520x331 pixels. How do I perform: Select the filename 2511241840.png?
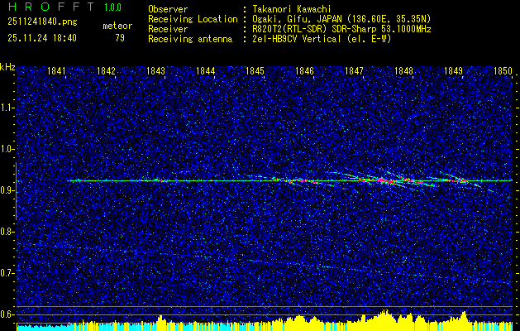[42, 22]
